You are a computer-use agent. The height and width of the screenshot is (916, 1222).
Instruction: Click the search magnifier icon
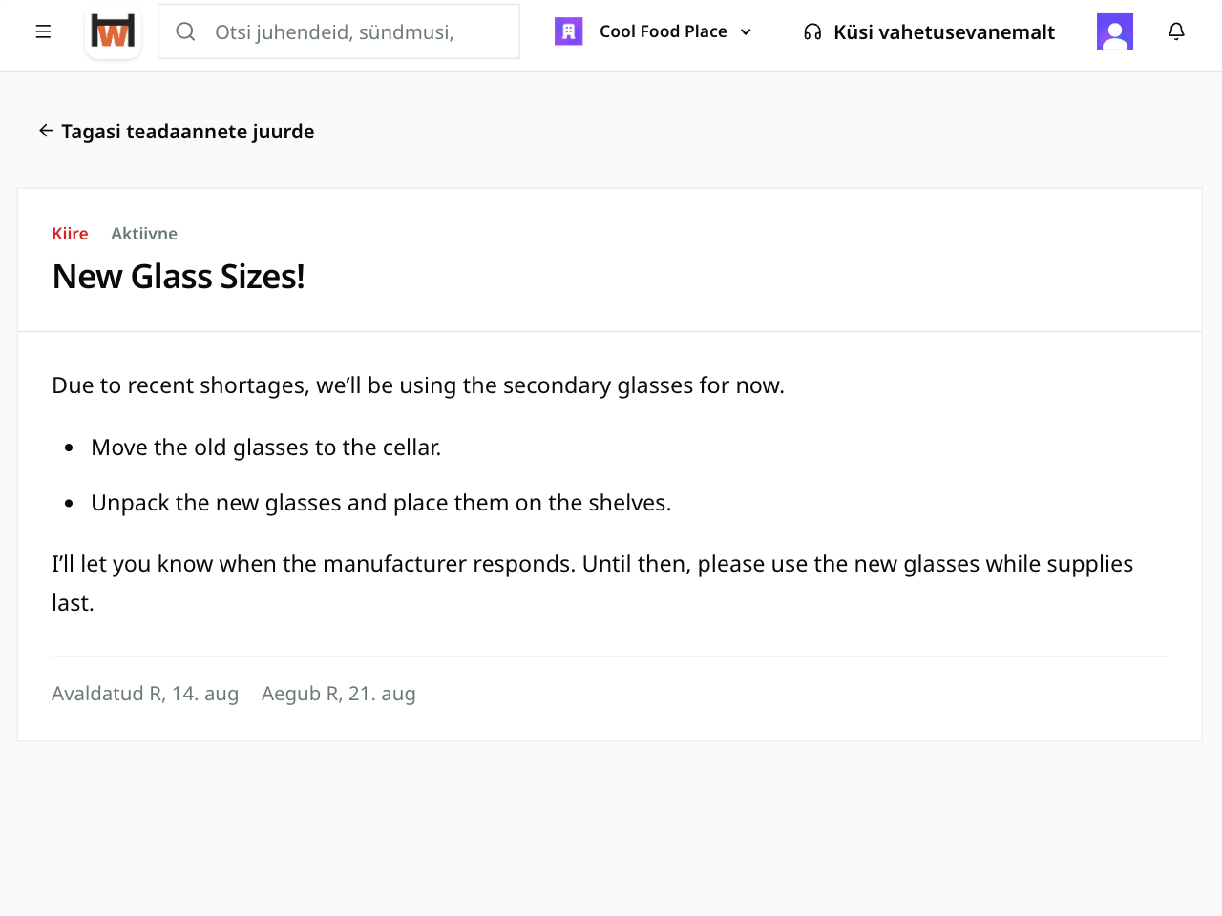186,31
